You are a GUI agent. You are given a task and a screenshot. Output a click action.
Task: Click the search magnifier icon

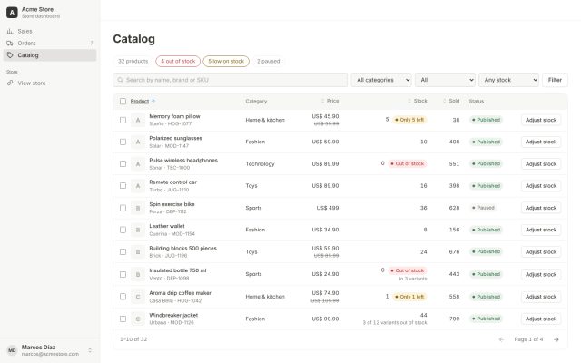point(120,80)
